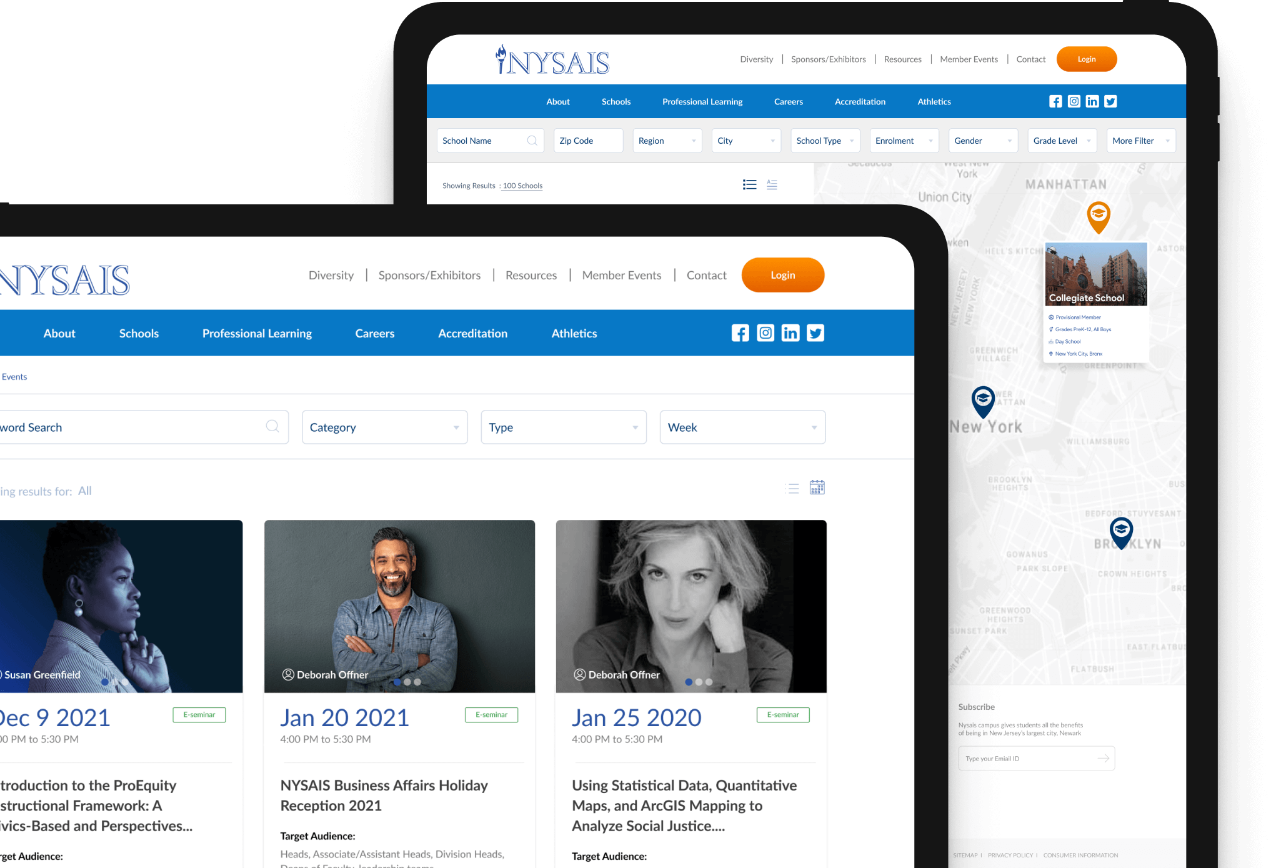Open Careers menu on front events page

(375, 333)
